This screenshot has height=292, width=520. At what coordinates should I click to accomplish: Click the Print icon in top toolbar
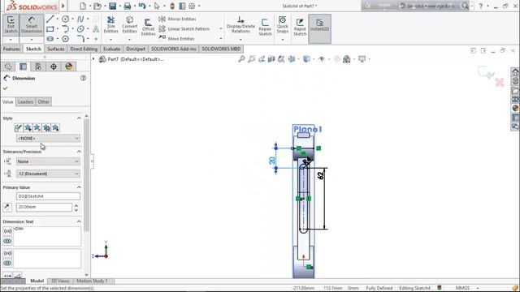(128, 6)
